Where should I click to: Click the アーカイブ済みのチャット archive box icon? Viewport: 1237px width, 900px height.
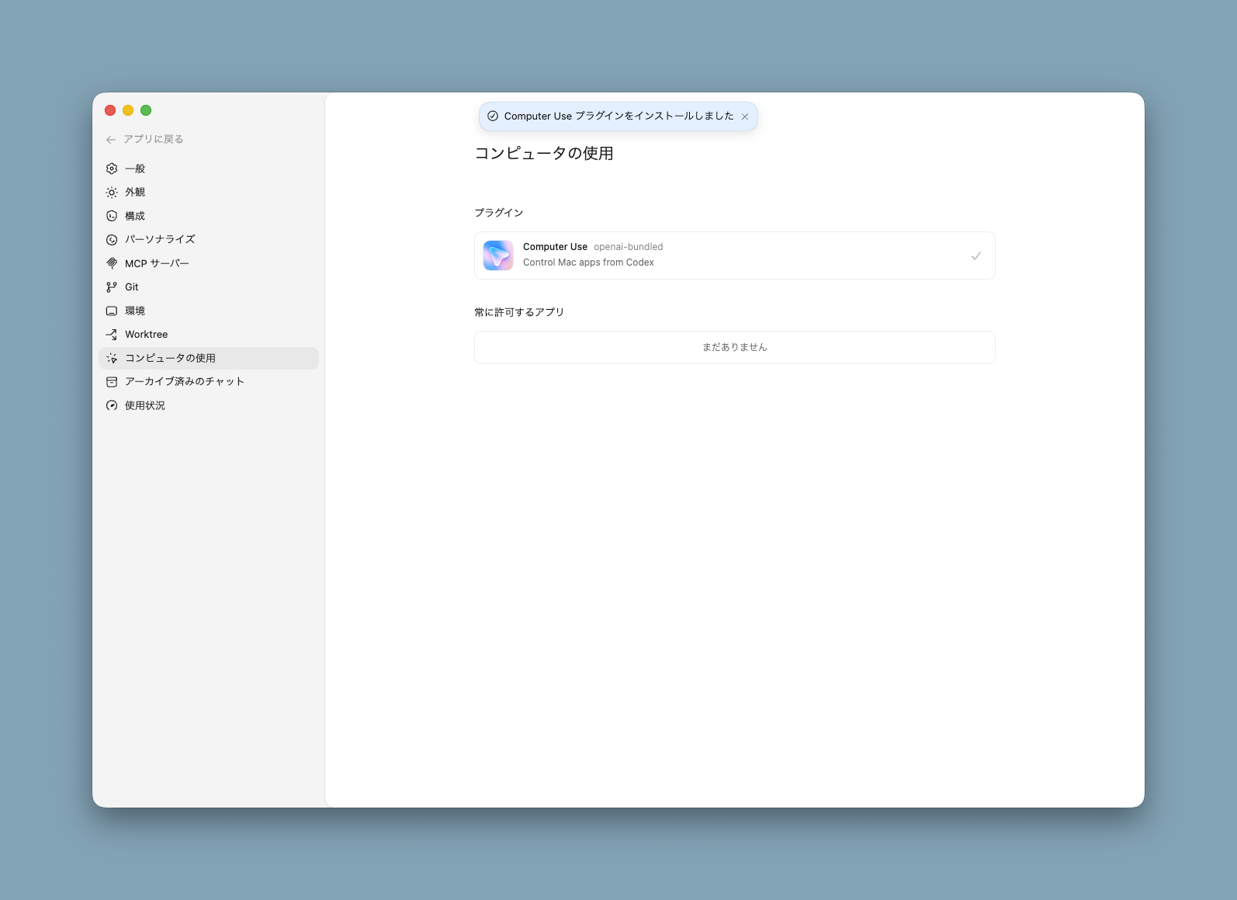coord(112,382)
